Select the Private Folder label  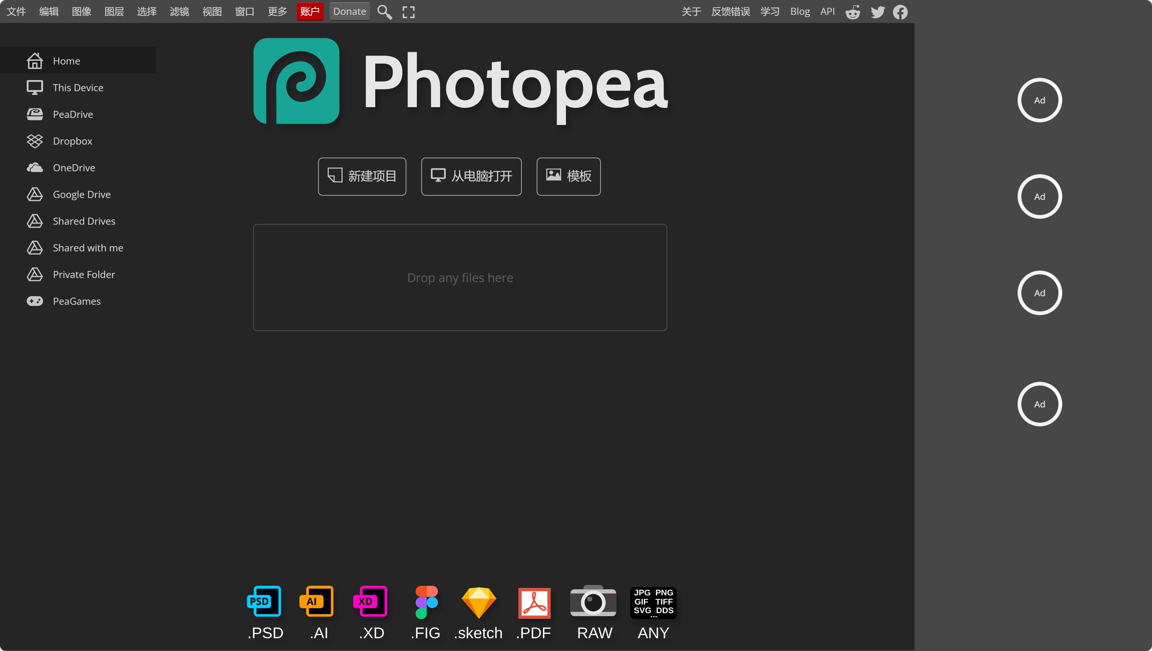pyautogui.click(x=84, y=275)
